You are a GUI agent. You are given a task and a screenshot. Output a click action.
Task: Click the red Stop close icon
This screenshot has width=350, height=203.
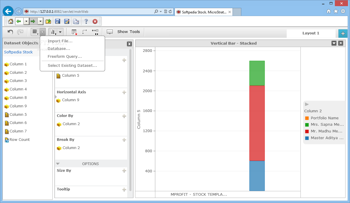95,21
